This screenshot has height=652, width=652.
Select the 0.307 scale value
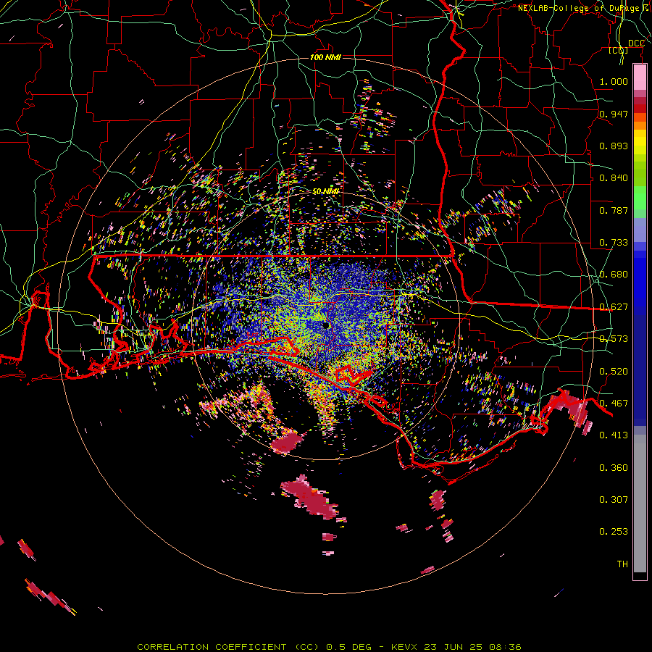[614, 500]
